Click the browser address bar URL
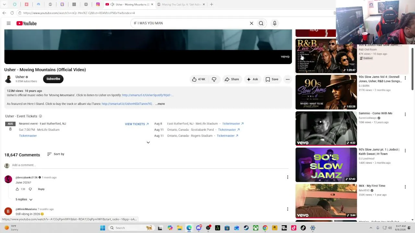The height and width of the screenshot is (233, 415). tap(79, 13)
